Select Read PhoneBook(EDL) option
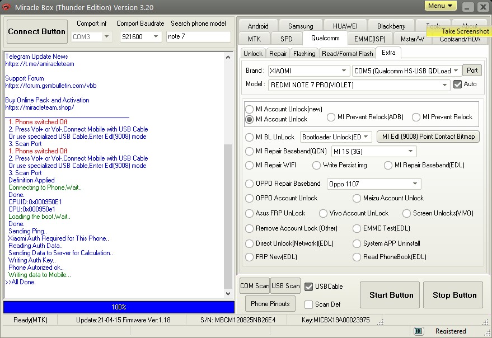 coord(357,257)
